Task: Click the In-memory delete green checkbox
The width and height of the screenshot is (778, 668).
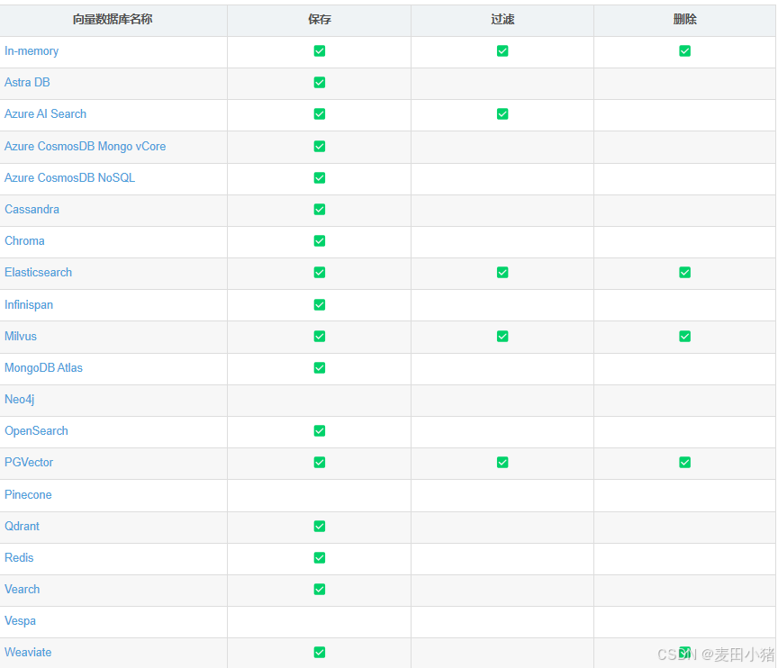Action: click(684, 51)
